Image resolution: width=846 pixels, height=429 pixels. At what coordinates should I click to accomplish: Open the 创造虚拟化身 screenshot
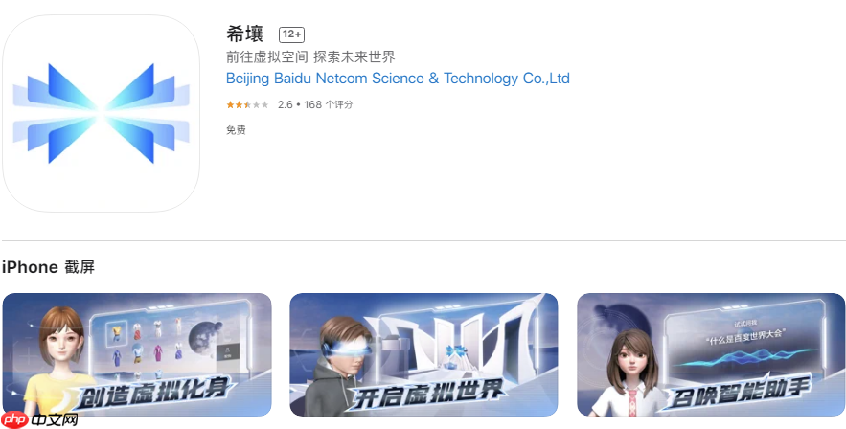click(137, 354)
